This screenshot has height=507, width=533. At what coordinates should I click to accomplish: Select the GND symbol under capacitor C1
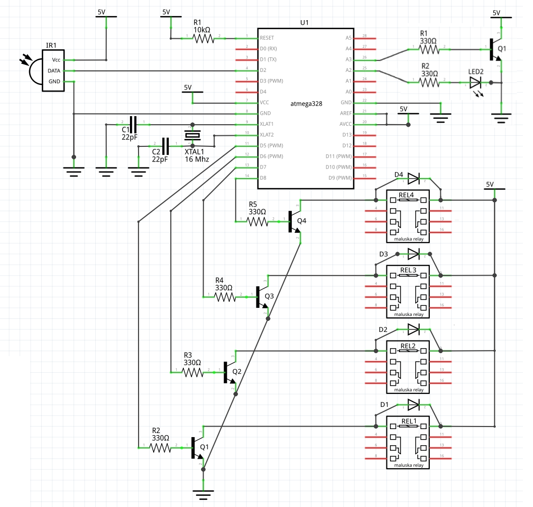[105, 170]
